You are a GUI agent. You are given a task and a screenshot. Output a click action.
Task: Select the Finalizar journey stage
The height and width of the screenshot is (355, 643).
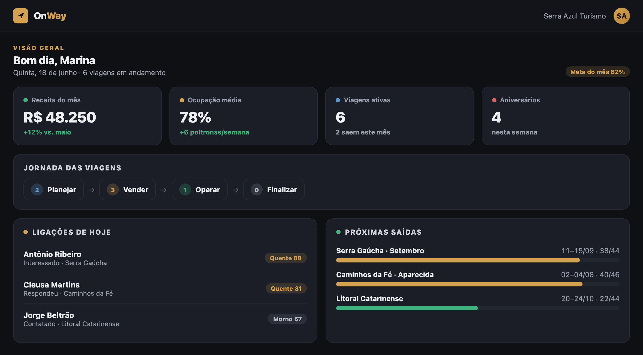[x=274, y=190]
